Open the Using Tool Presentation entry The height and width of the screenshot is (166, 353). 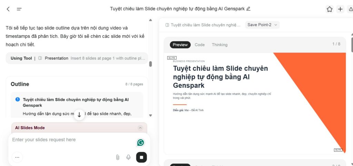point(77,58)
